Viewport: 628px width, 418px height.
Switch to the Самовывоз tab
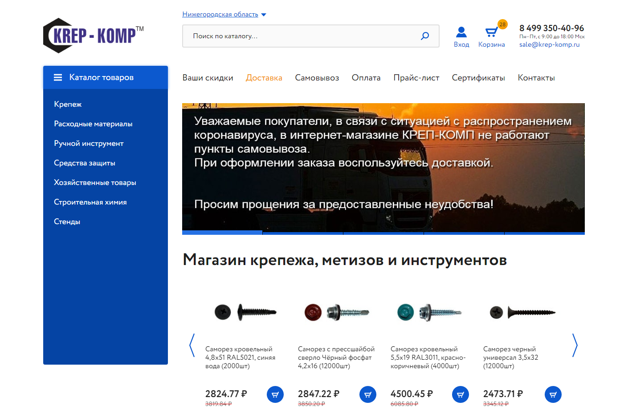point(317,77)
